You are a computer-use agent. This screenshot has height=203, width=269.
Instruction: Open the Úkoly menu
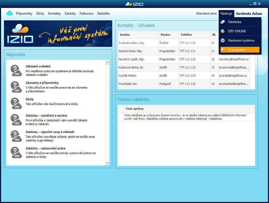(x=40, y=13)
